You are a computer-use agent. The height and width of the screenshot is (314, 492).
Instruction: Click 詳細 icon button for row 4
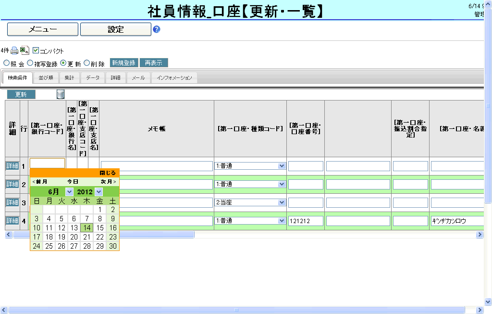coord(12,221)
